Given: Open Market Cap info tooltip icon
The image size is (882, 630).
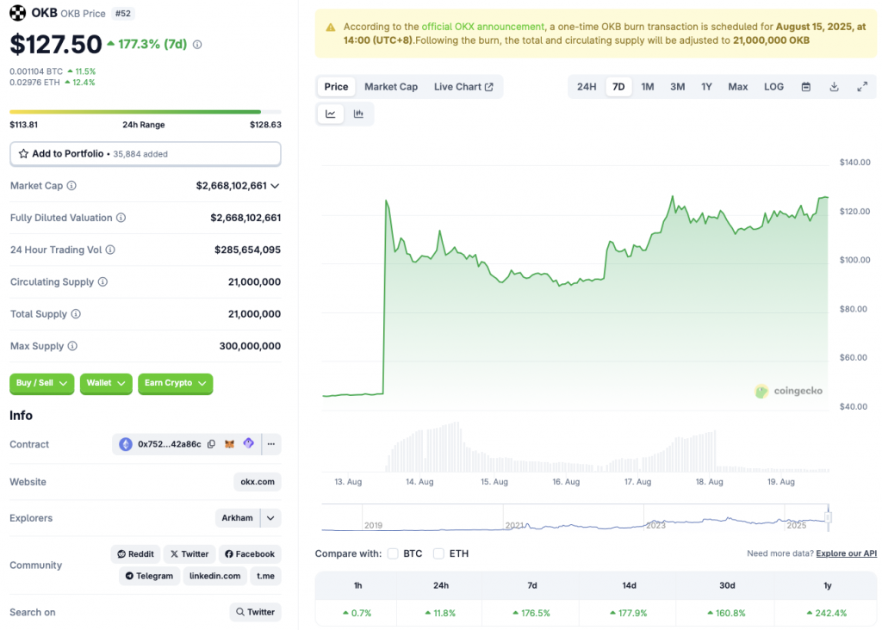Looking at the screenshot, I should pyautogui.click(x=71, y=185).
